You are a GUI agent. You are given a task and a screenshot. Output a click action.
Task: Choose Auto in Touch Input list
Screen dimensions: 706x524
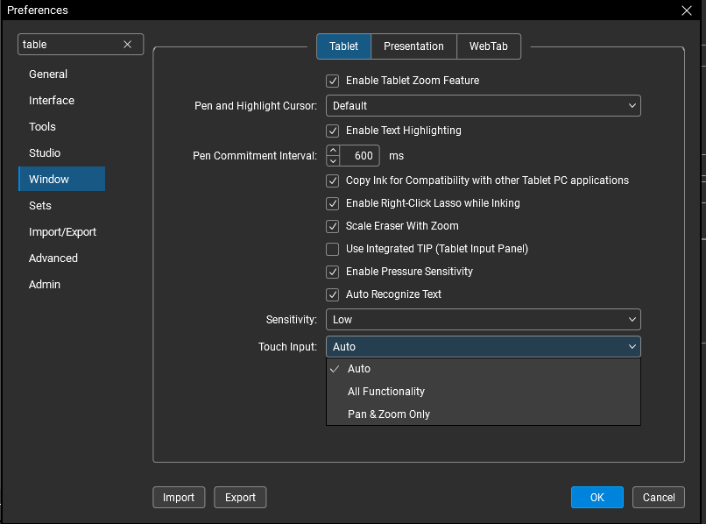coord(484,369)
